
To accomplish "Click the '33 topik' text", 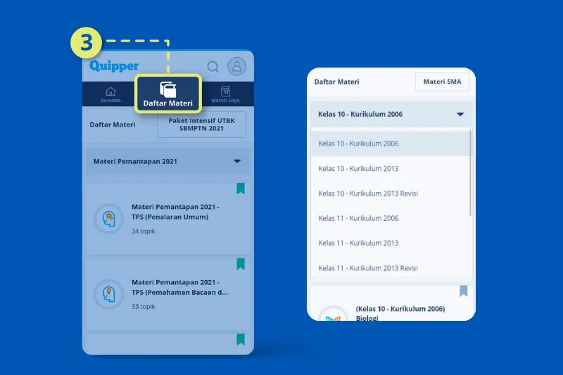I will pyautogui.click(x=144, y=307).
